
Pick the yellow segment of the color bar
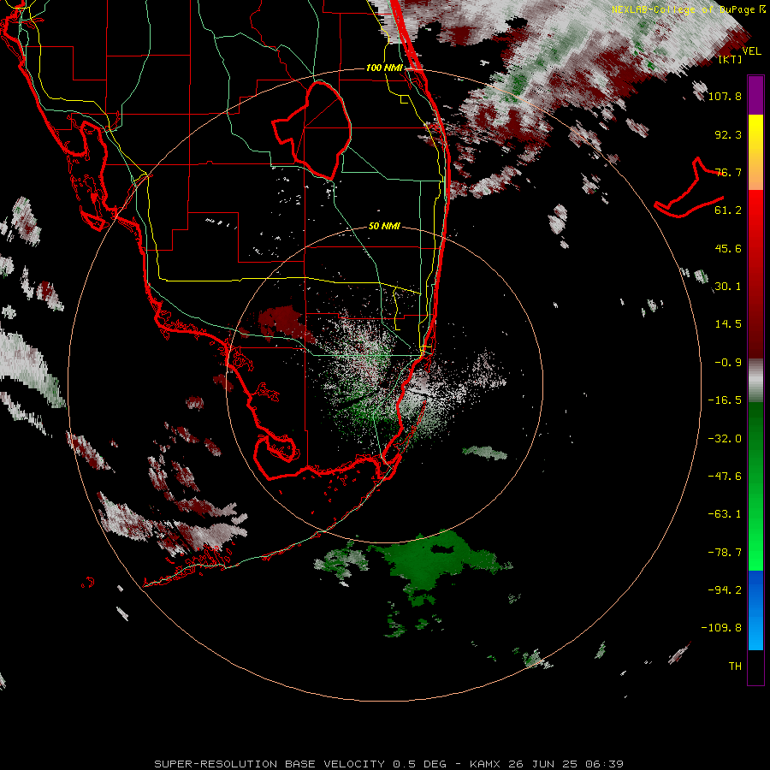pos(755,142)
